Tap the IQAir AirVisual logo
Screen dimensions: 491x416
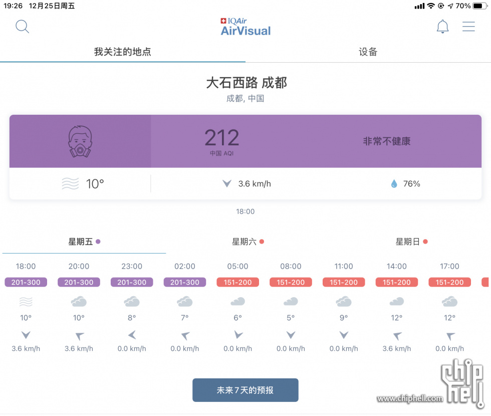[x=245, y=27]
